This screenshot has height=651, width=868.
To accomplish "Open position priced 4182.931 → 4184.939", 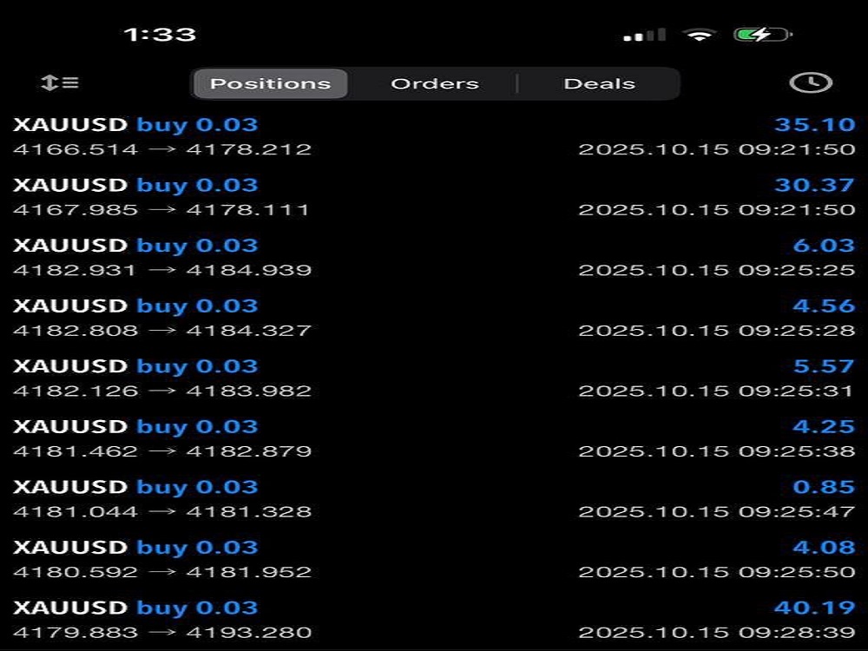I will click(x=163, y=270).
